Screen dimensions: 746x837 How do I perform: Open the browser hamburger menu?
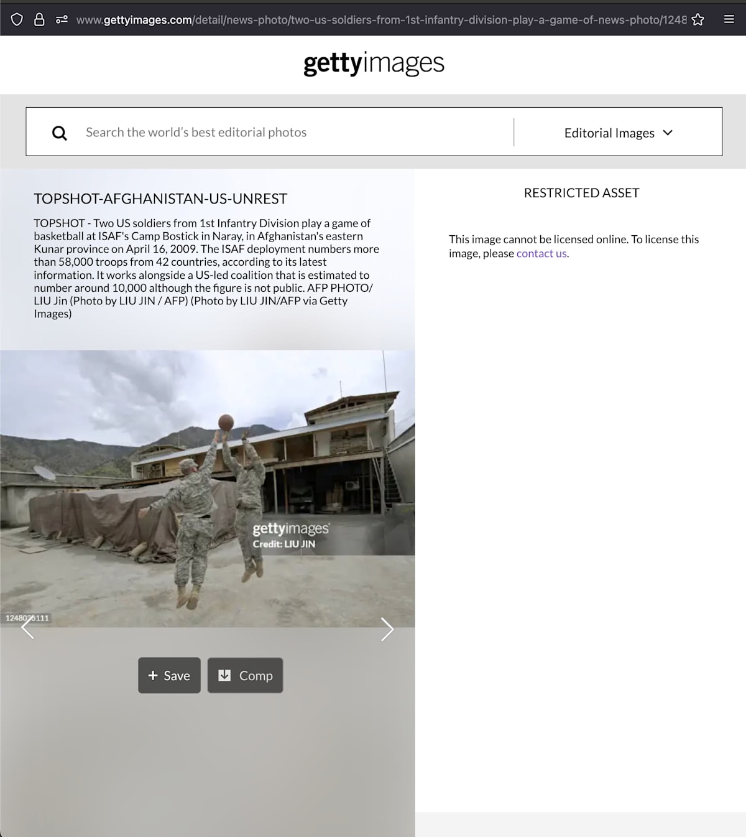tap(729, 19)
